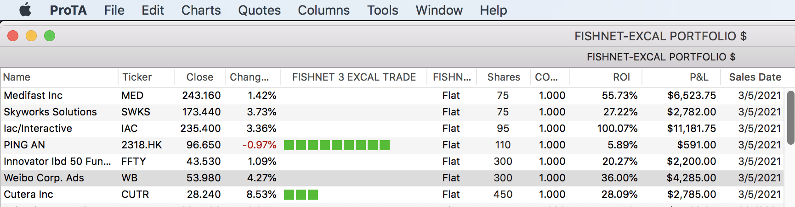Click close price 243.160
This screenshot has width=795, height=207.
click(x=201, y=95)
